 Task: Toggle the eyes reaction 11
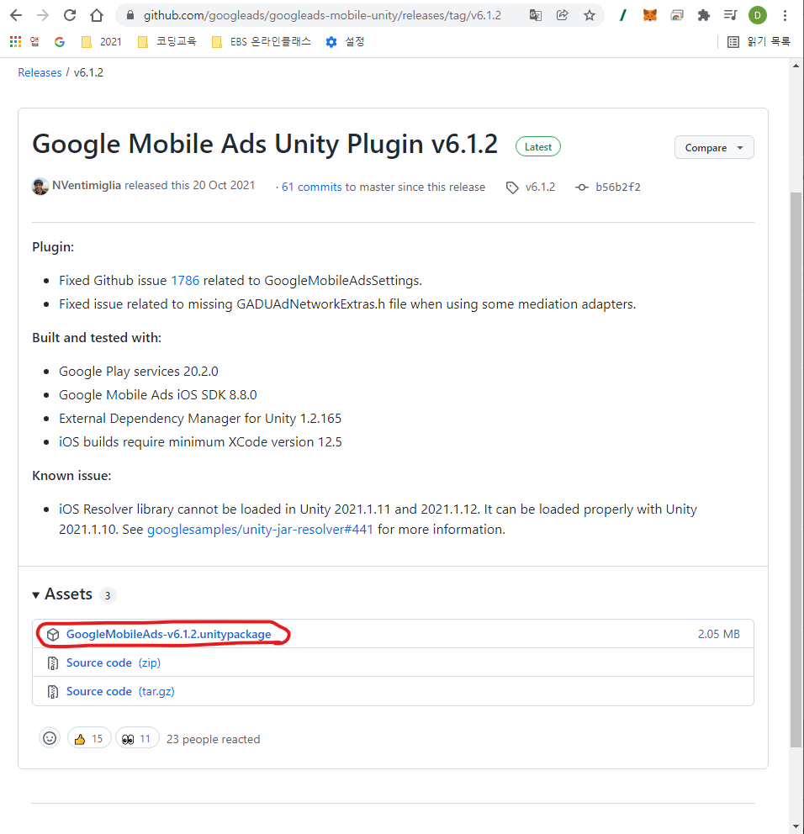[x=137, y=738]
